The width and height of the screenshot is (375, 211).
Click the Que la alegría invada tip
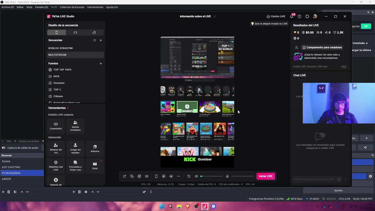269,24
